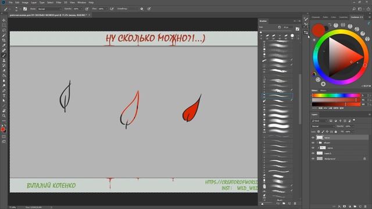
Task: Open the brush blending Mode dropdown
Action: [49, 9]
